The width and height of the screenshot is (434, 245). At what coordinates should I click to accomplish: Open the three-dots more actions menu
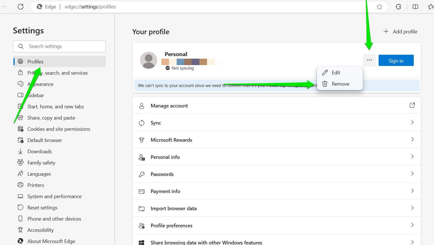[369, 60]
